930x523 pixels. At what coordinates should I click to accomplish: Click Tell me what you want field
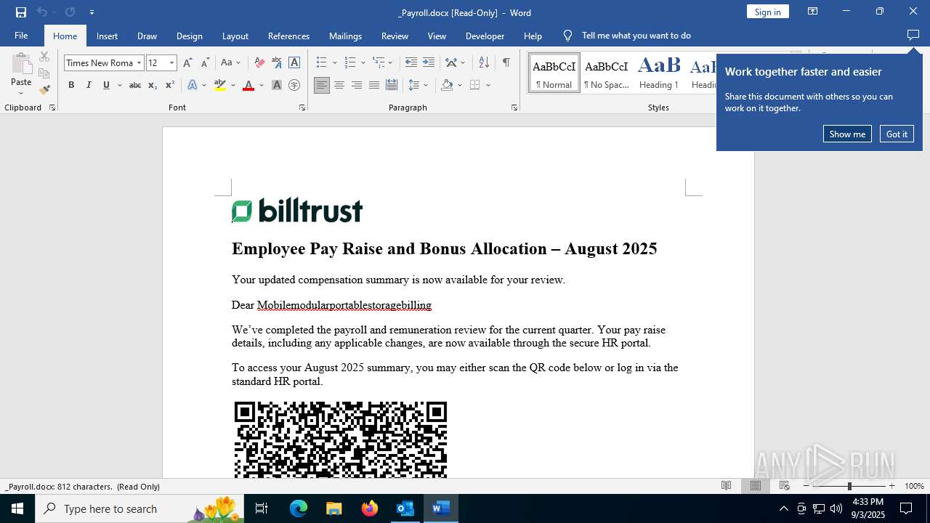click(636, 36)
